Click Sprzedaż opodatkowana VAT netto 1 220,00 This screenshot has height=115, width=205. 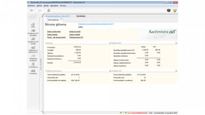click(x=145, y=50)
